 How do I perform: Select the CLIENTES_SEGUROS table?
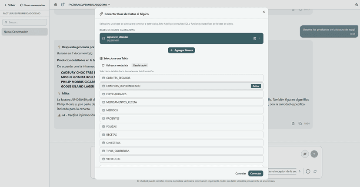point(181,78)
